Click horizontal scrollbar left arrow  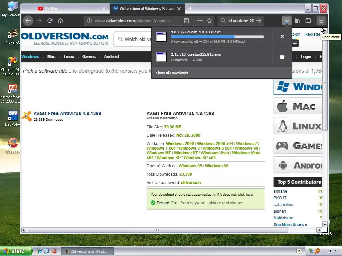tap(24, 230)
